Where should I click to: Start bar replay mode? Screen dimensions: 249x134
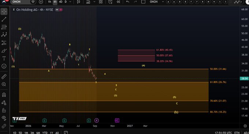(x=118, y=2)
